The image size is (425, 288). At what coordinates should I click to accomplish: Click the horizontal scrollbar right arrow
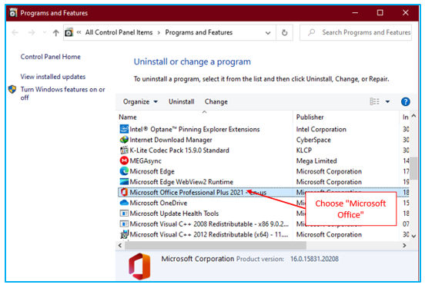click(404, 246)
